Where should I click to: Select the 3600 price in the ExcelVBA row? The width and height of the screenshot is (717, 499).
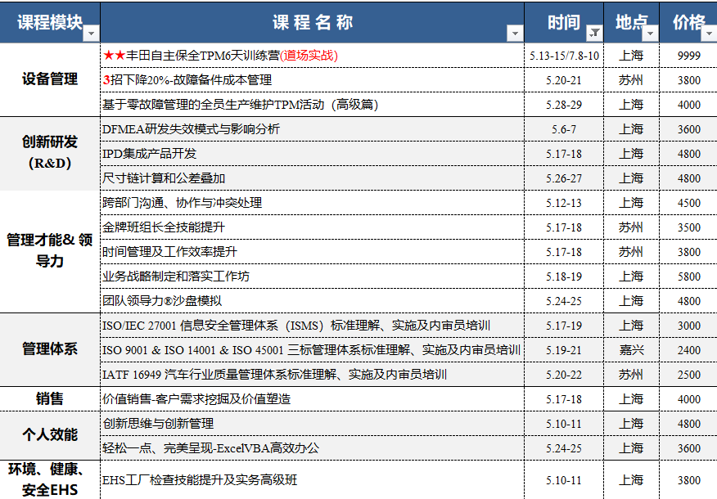point(688,448)
